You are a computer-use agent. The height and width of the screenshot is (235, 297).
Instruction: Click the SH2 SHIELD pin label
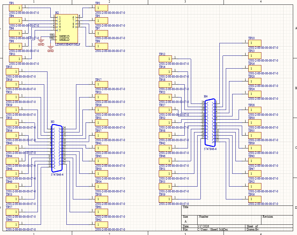pyautogui.click(x=64, y=39)
